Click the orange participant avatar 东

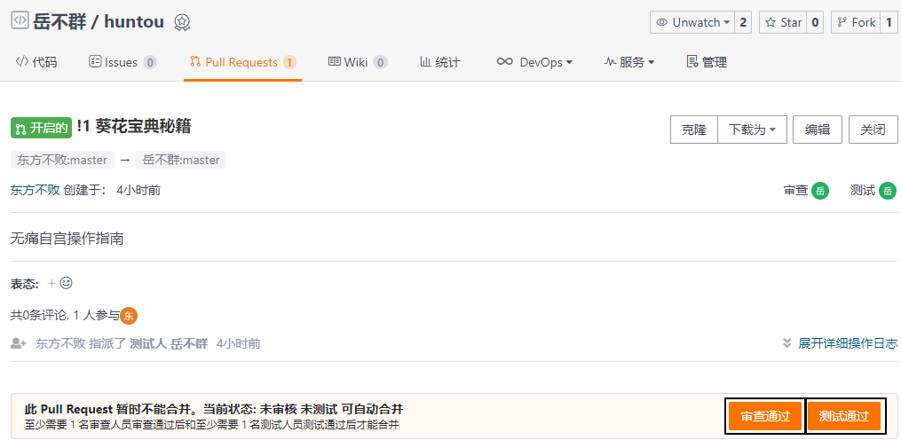click(x=129, y=315)
